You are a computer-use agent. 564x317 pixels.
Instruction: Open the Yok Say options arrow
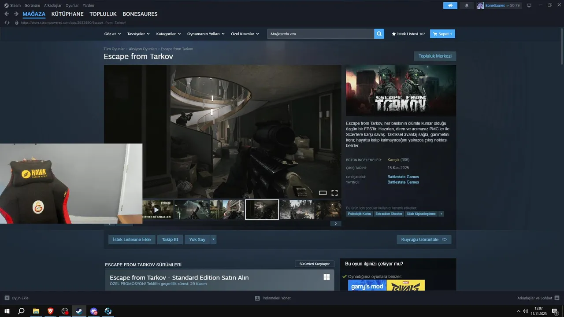pos(213,240)
